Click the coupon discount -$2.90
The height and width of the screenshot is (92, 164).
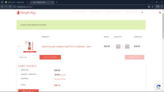click(57, 75)
